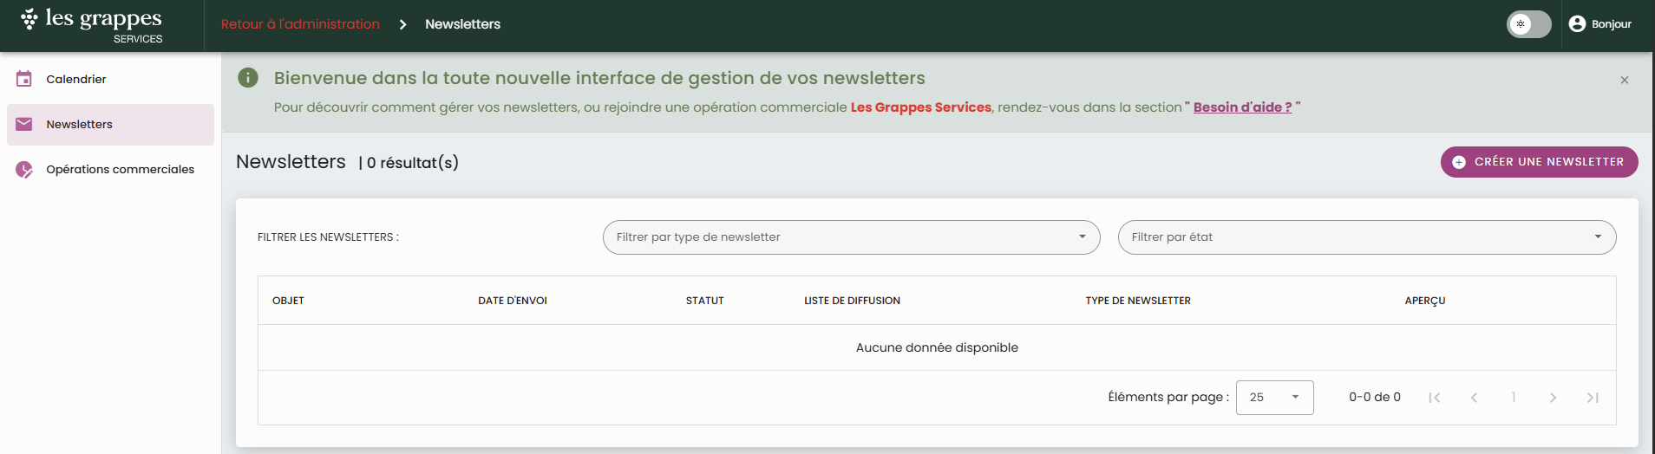The height and width of the screenshot is (454, 1655).
Task: Click the Les Grappes Services logo
Action: tap(92, 25)
